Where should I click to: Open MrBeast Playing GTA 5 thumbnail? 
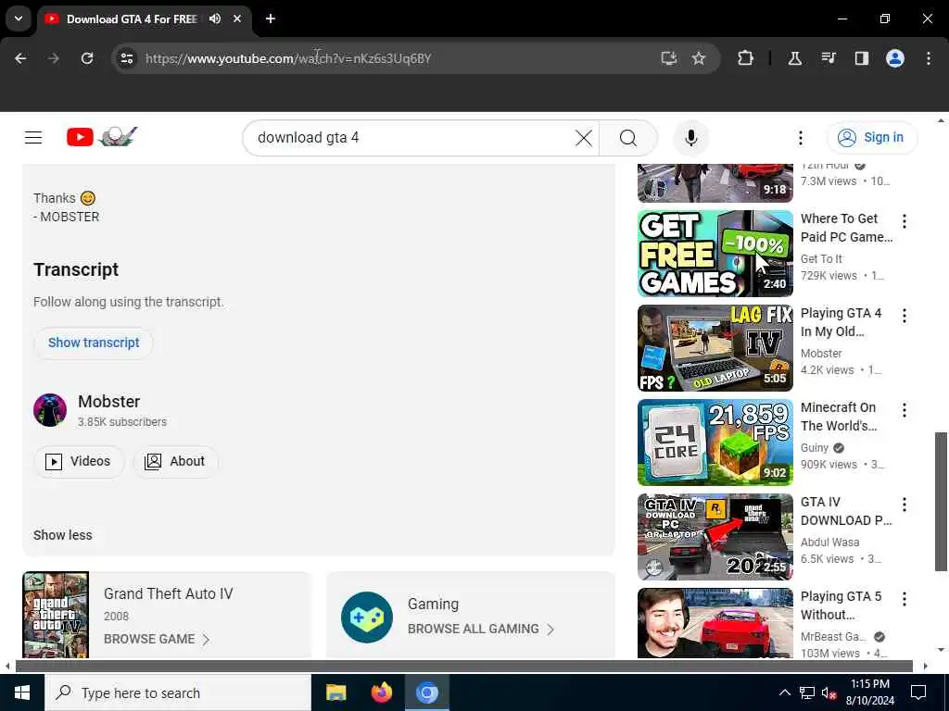[715, 623]
